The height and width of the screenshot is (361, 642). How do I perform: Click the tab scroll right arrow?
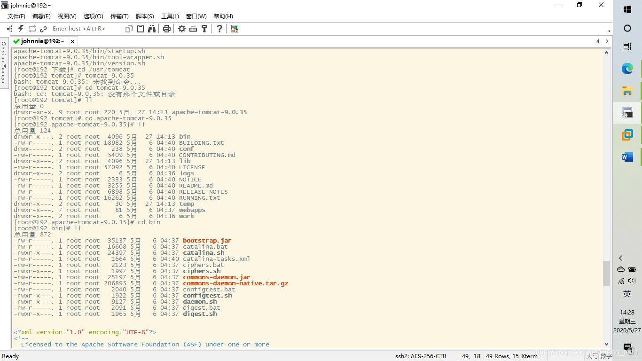[x=607, y=41]
